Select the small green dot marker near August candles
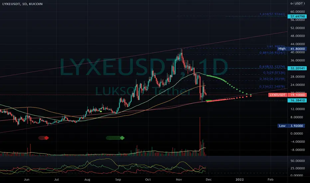The width and height of the screenshot is (310, 183). pyautogui.click(x=101, y=111)
